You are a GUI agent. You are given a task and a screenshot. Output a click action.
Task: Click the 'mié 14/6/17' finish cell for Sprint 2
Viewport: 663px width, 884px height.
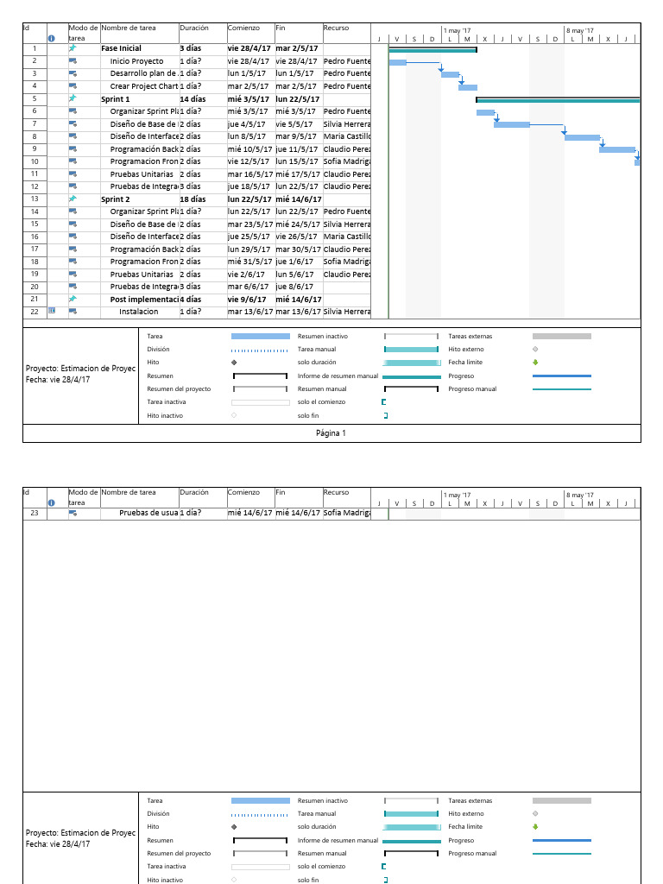click(298, 199)
